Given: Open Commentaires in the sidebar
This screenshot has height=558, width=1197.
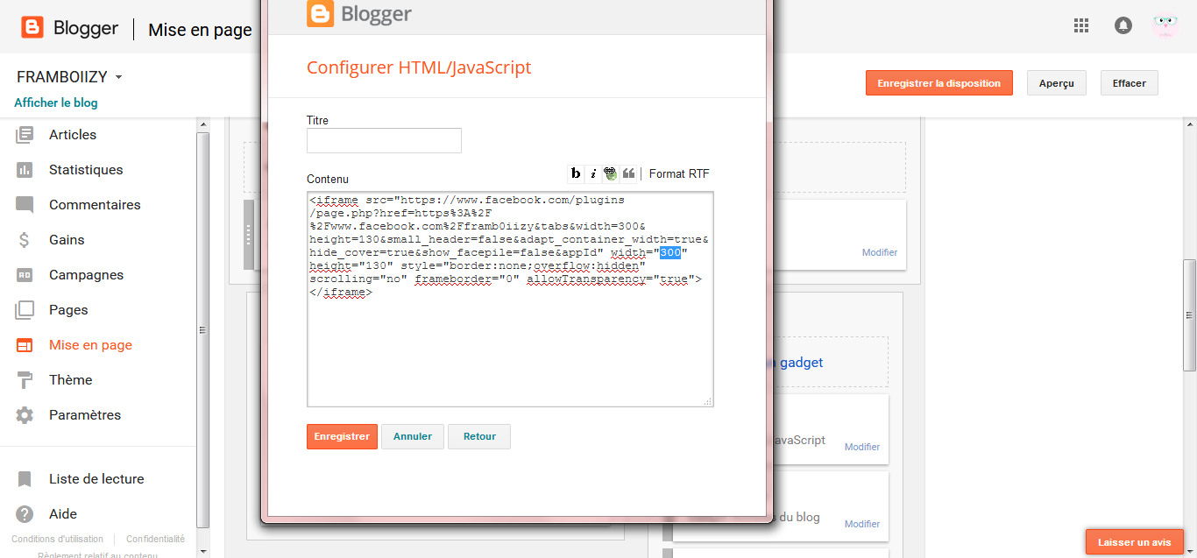Looking at the screenshot, I should point(95,205).
